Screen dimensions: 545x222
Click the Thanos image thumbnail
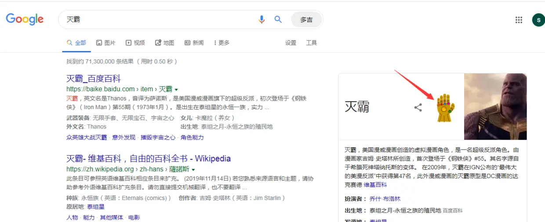(495, 106)
